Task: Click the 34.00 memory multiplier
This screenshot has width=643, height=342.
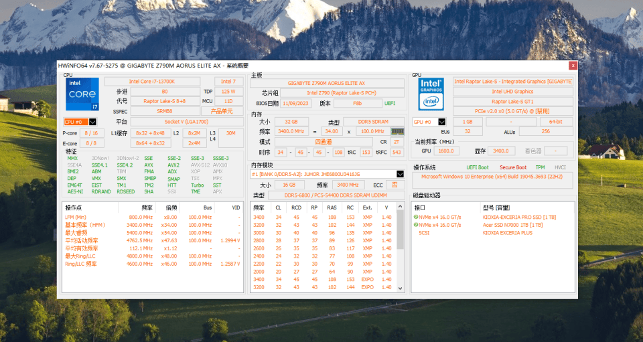Action: point(332,131)
